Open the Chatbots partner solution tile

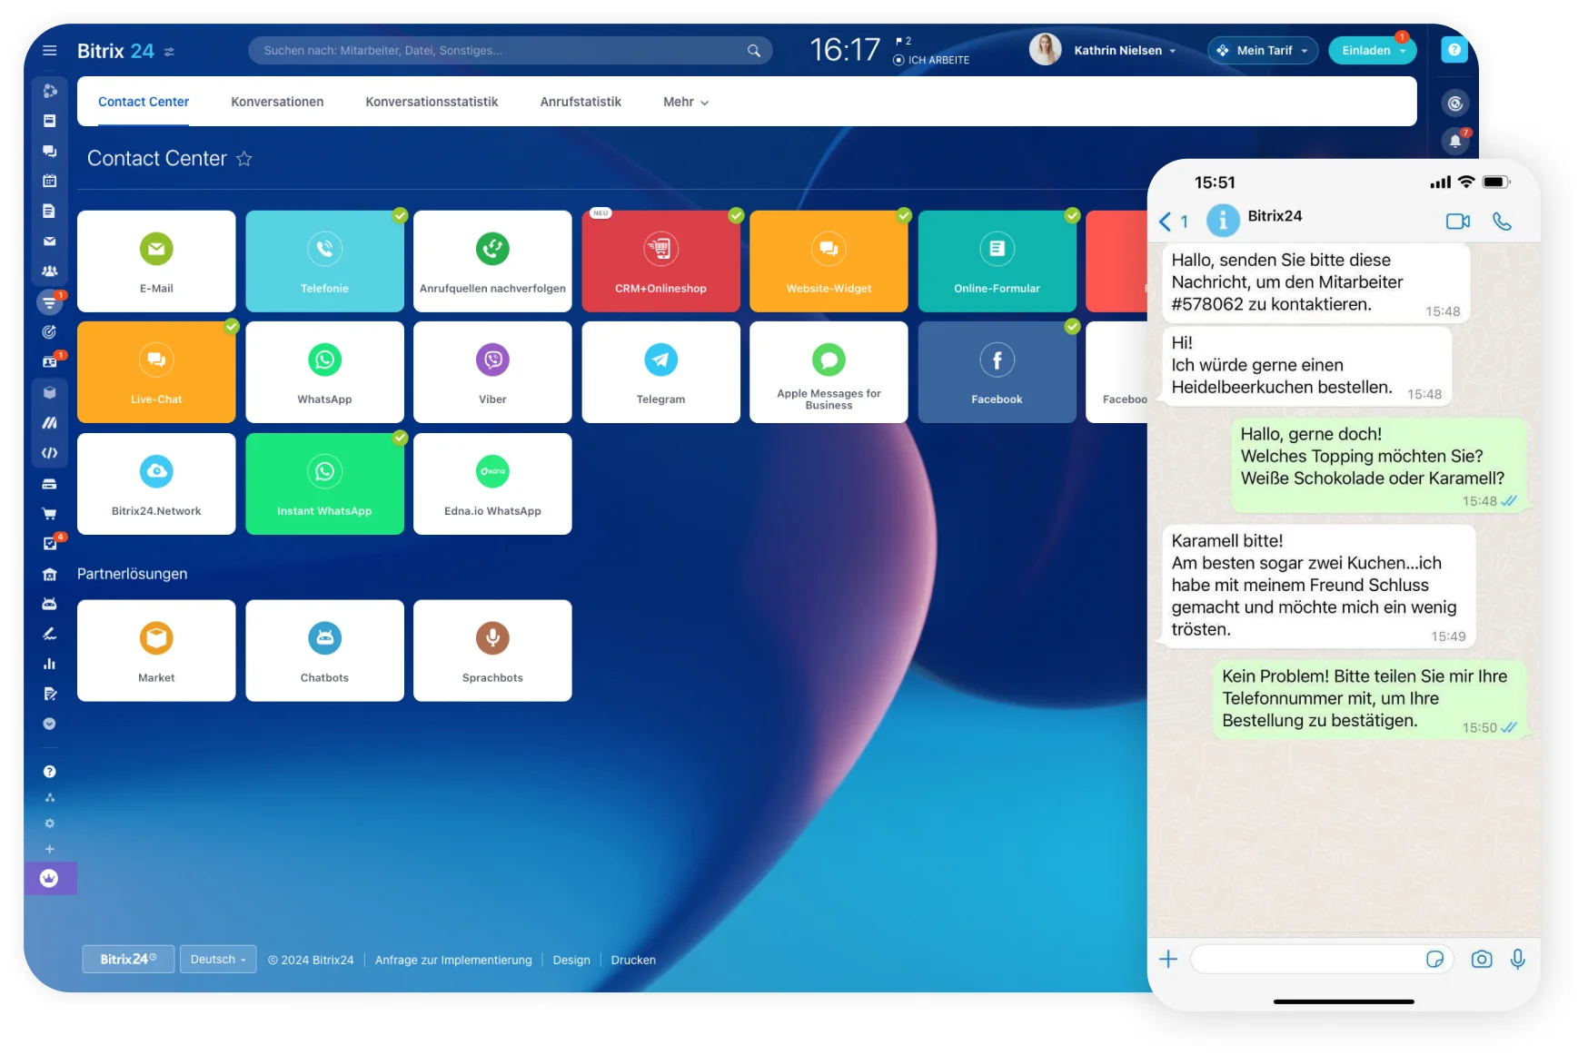[x=324, y=650]
